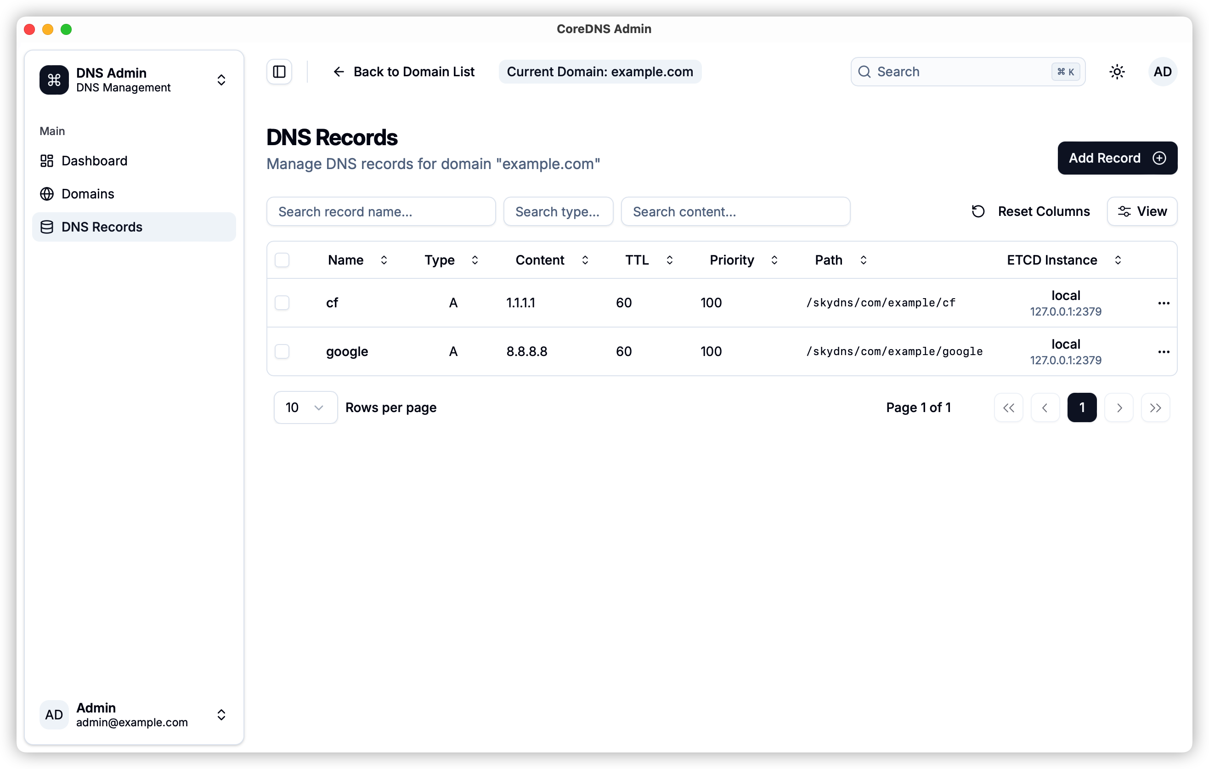Image resolution: width=1209 pixels, height=769 pixels.
Task: Switch theme with the sun icon
Action: (x=1117, y=72)
